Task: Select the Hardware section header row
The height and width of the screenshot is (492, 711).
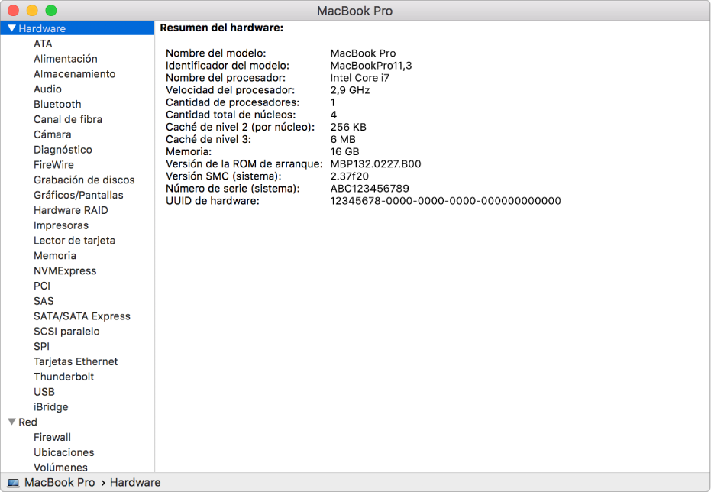Action: tap(77, 28)
